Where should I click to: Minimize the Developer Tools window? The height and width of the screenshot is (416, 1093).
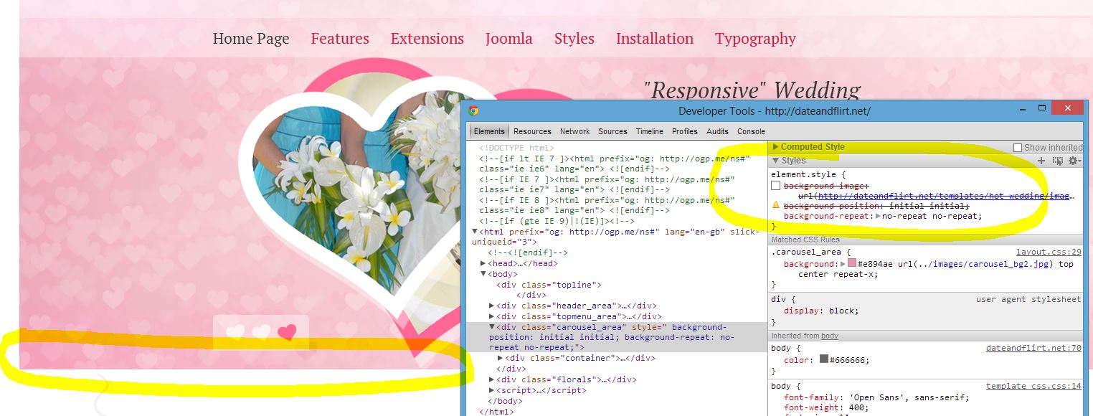point(1023,109)
